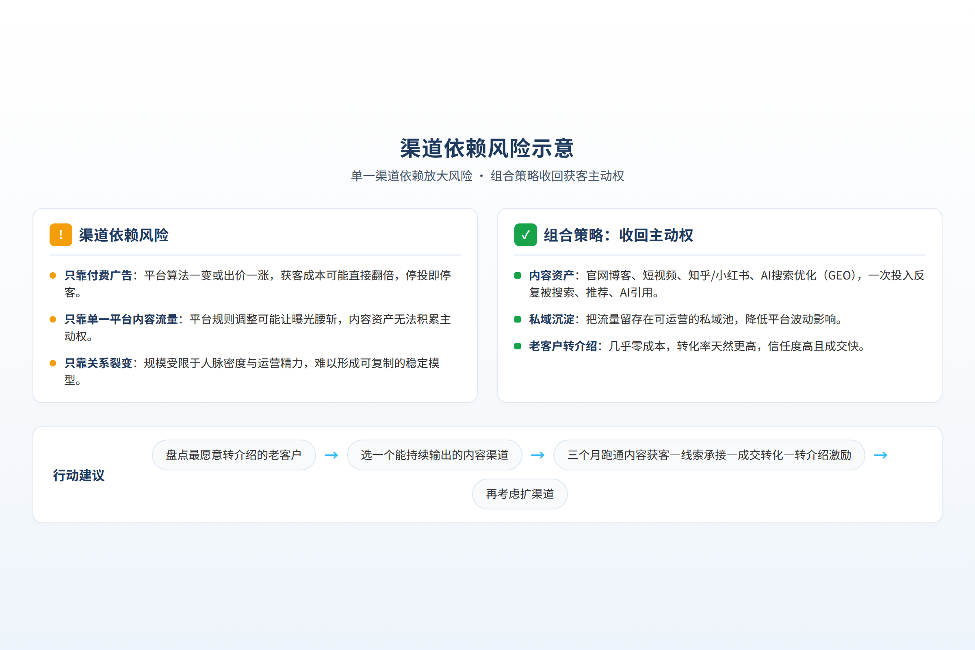The height and width of the screenshot is (650, 975).
Task: Click the main title '渠道依赖风险示意'
Action: (487, 148)
